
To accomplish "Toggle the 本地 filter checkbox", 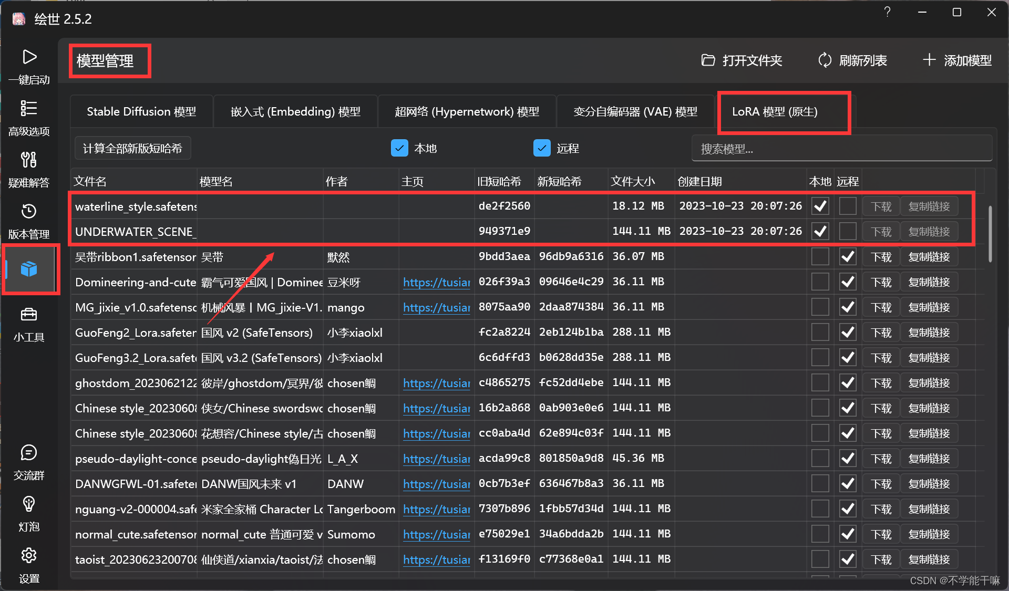I will (x=399, y=148).
